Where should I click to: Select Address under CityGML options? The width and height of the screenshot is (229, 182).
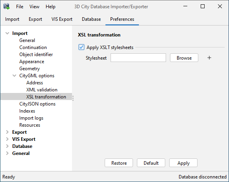pos(35,83)
